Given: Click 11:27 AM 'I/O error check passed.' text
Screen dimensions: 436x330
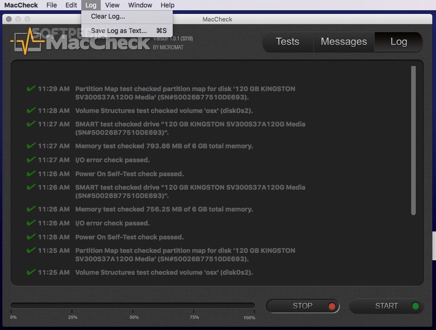Looking at the screenshot, I should (x=112, y=160).
